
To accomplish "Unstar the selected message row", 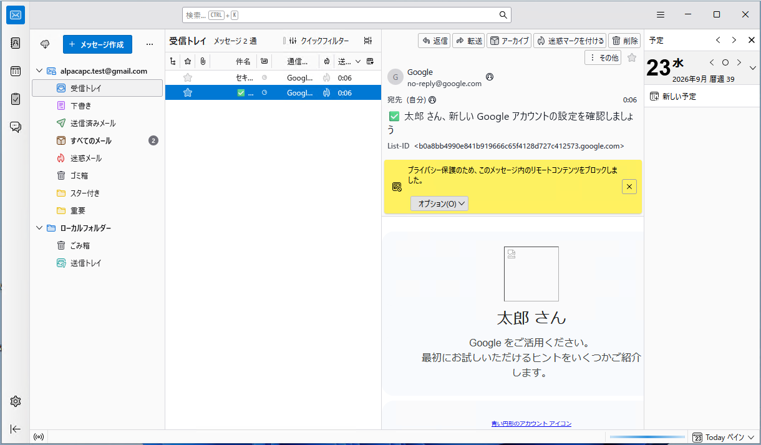I will point(187,93).
